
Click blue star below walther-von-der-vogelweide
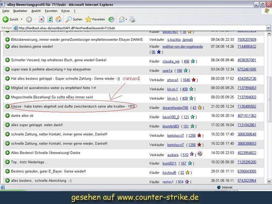[159, 52]
